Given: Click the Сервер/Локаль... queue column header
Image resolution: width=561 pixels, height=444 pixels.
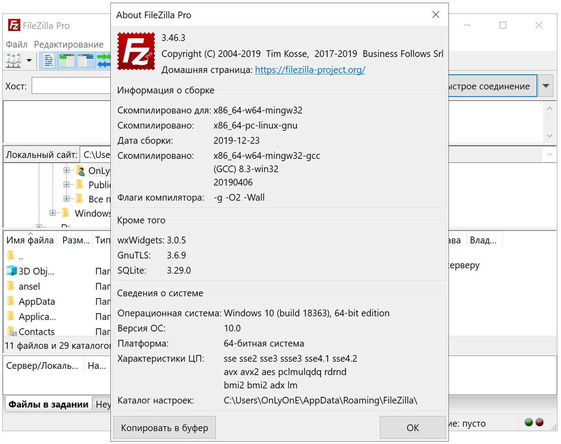Looking at the screenshot, I should coord(43,366).
